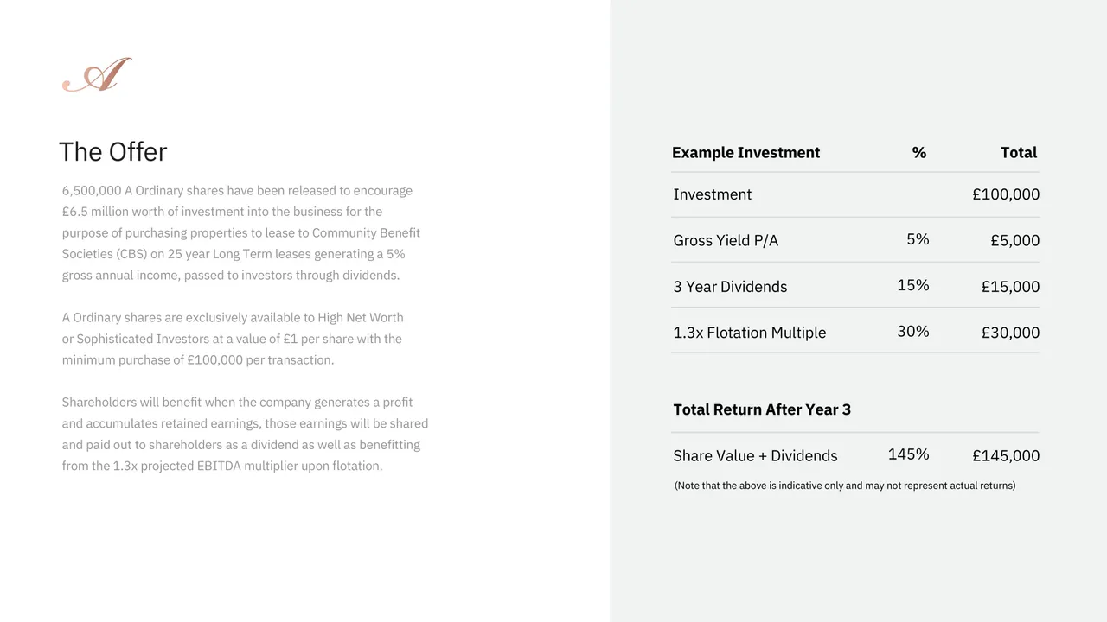Viewport: 1107px width, 622px height.
Task: Select the '1.3x Flotation Multiple' row label
Action: (749, 333)
